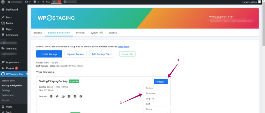Click the Users person icon

3,107
